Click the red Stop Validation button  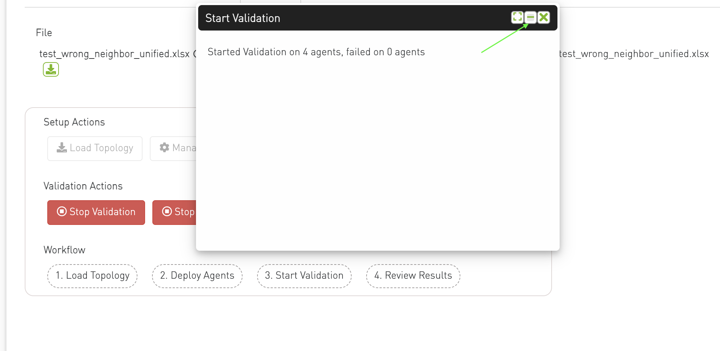coord(96,212)
